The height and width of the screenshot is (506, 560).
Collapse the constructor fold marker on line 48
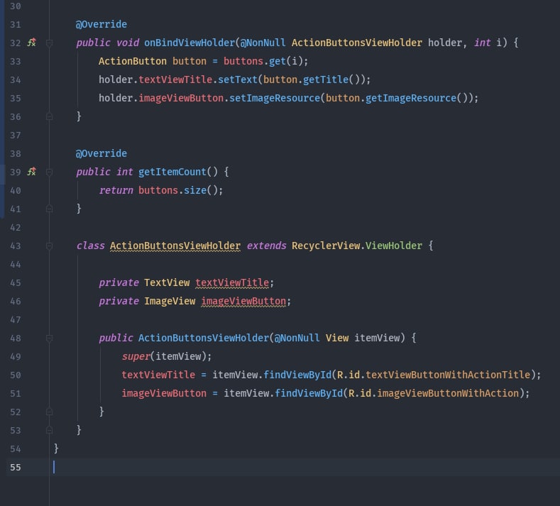[49, 339]
